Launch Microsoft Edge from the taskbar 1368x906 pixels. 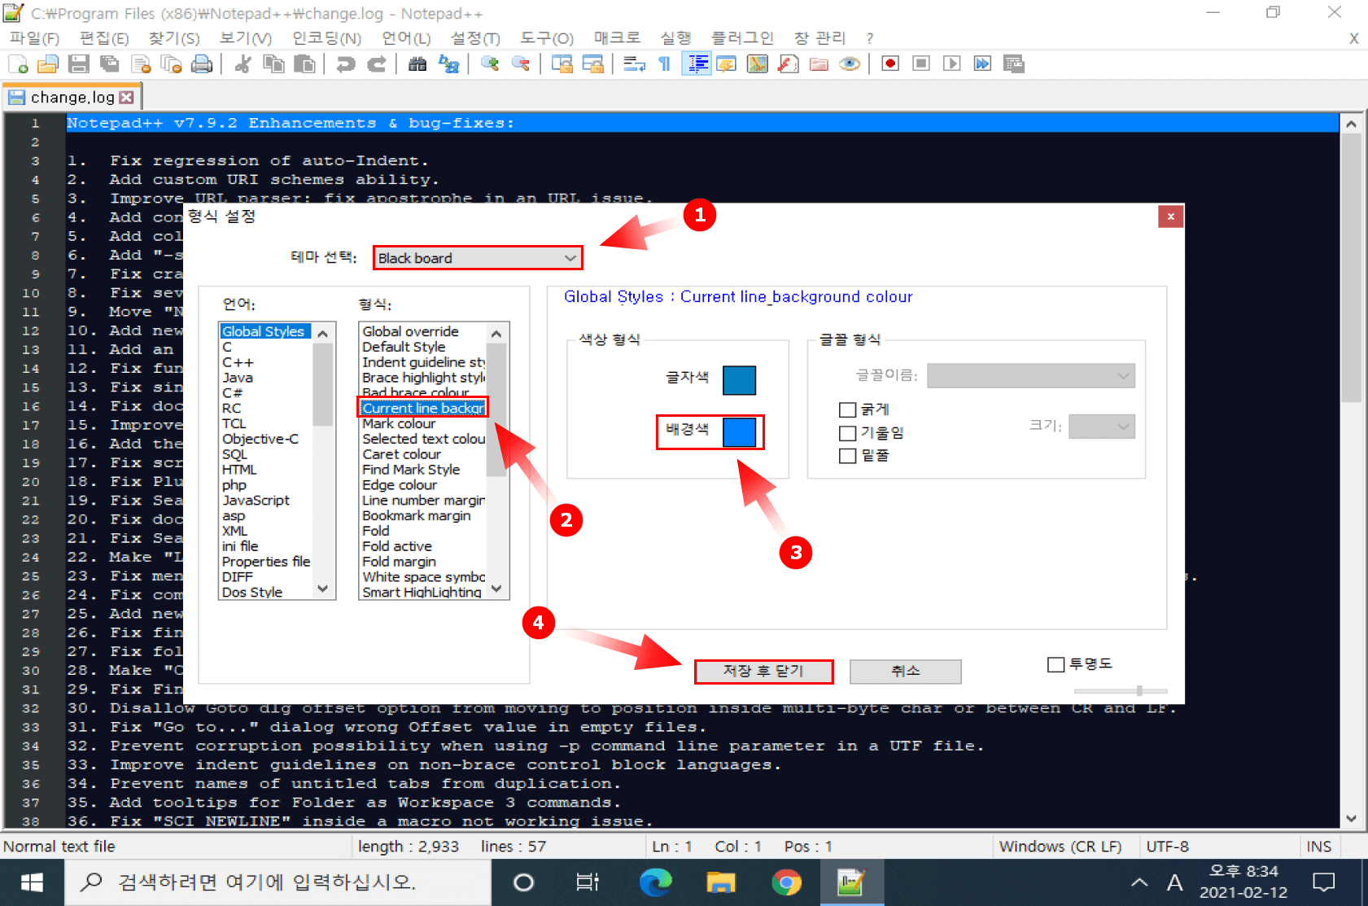click(x=655, y=882)
